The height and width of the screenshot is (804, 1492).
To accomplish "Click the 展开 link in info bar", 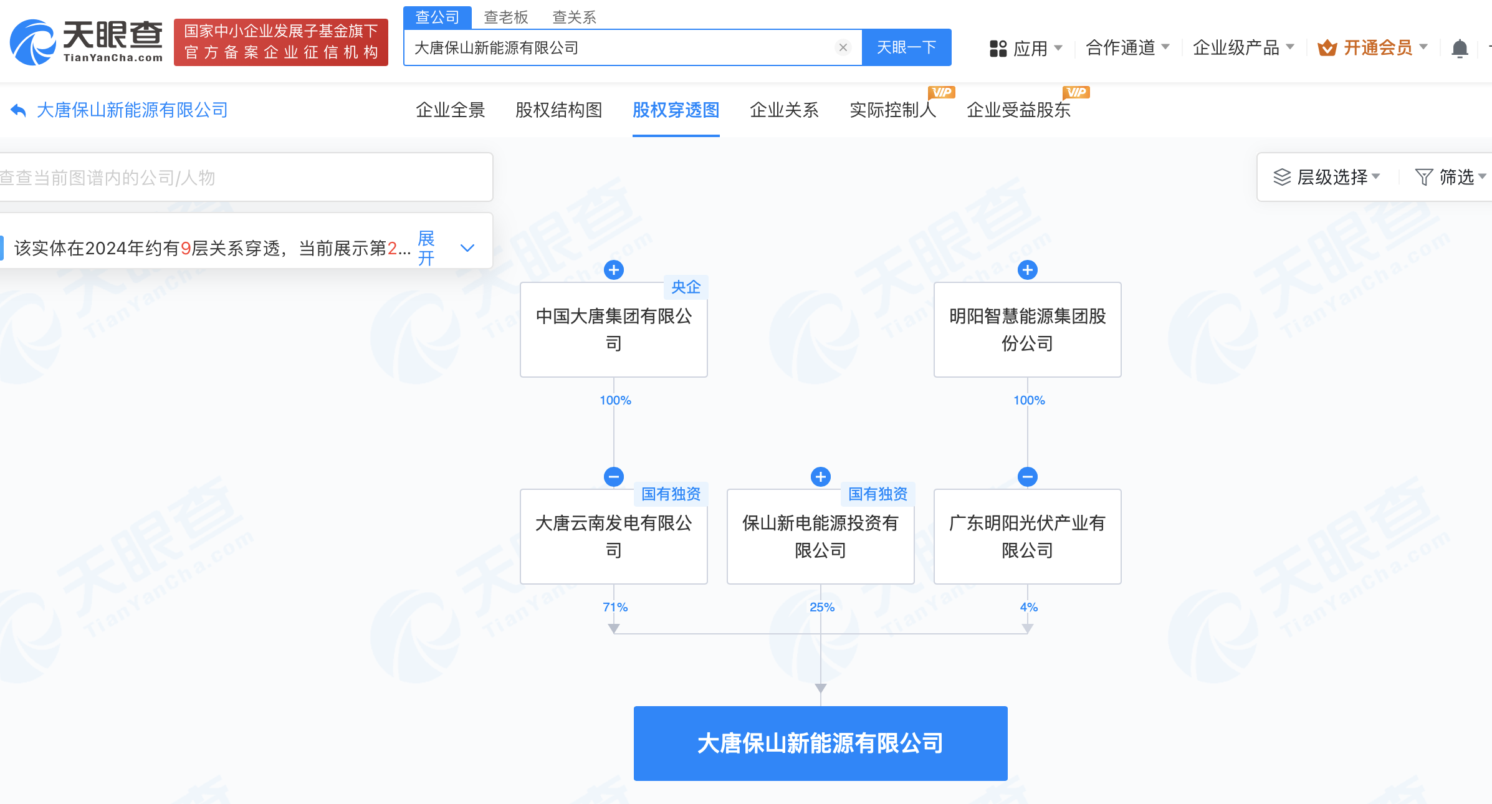I will [x=426, y=248].
